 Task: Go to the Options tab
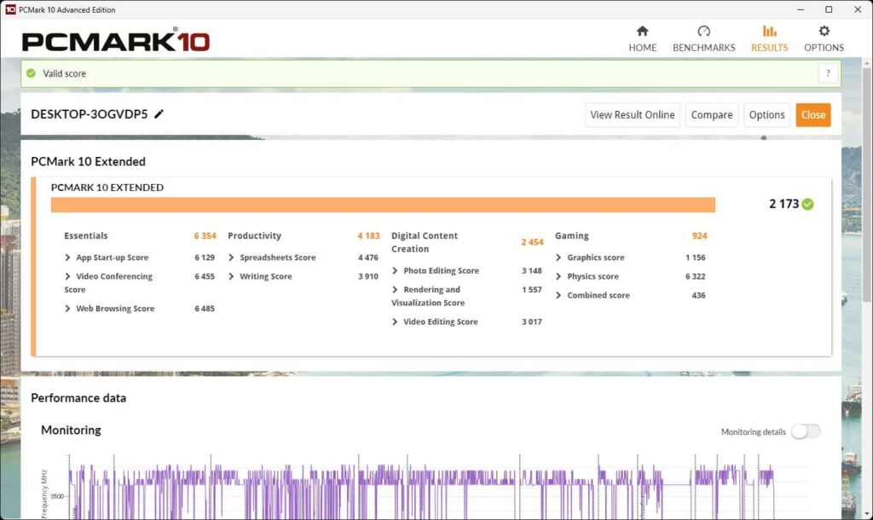click(x=824, y=39)
